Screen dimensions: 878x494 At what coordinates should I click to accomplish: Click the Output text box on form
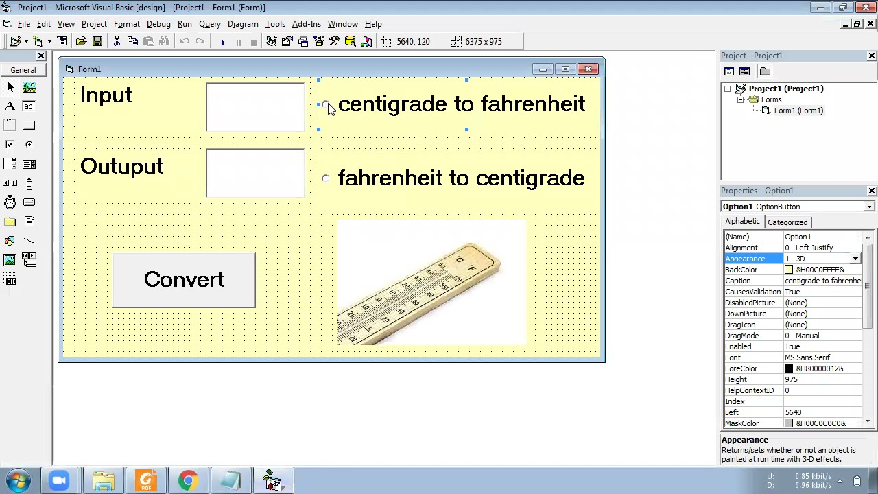click(x=255, y=173)
